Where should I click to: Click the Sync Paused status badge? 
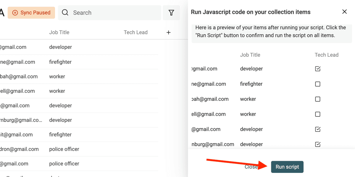pyautogui.click(x=31, y=13)
